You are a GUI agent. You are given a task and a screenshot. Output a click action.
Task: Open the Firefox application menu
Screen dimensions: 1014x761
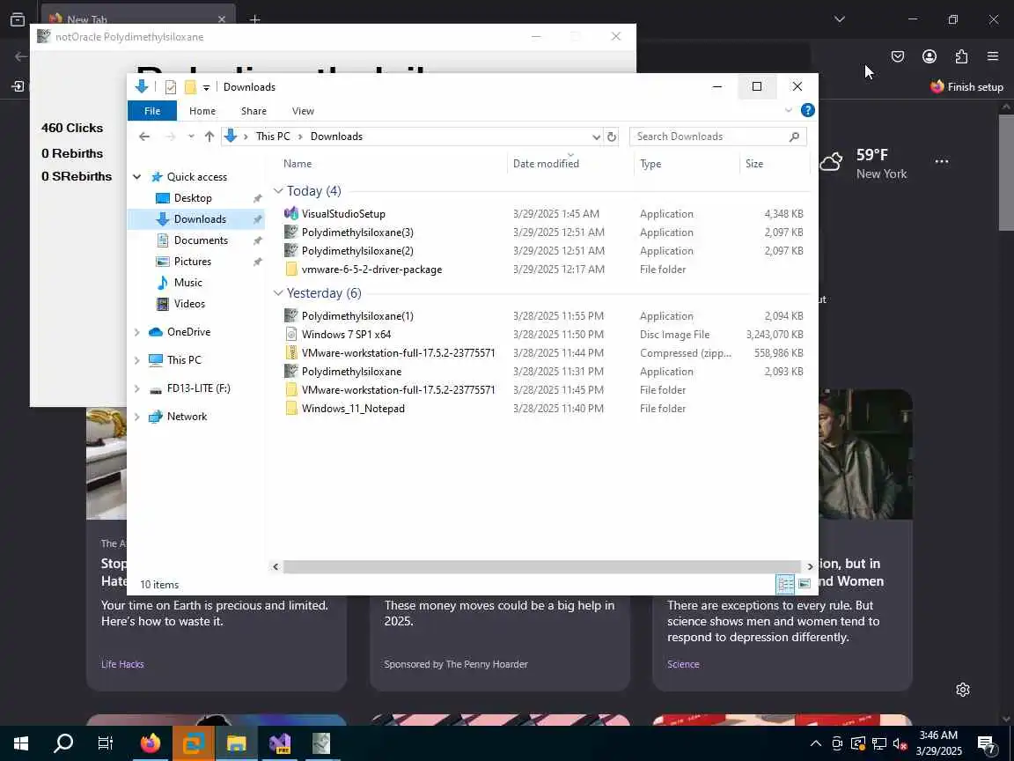tap(993, 57)
